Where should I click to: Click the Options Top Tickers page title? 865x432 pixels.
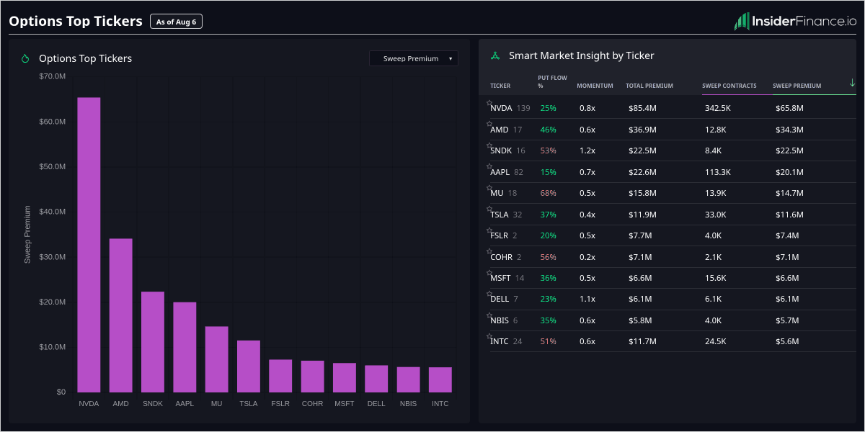(x=76, y=22)
